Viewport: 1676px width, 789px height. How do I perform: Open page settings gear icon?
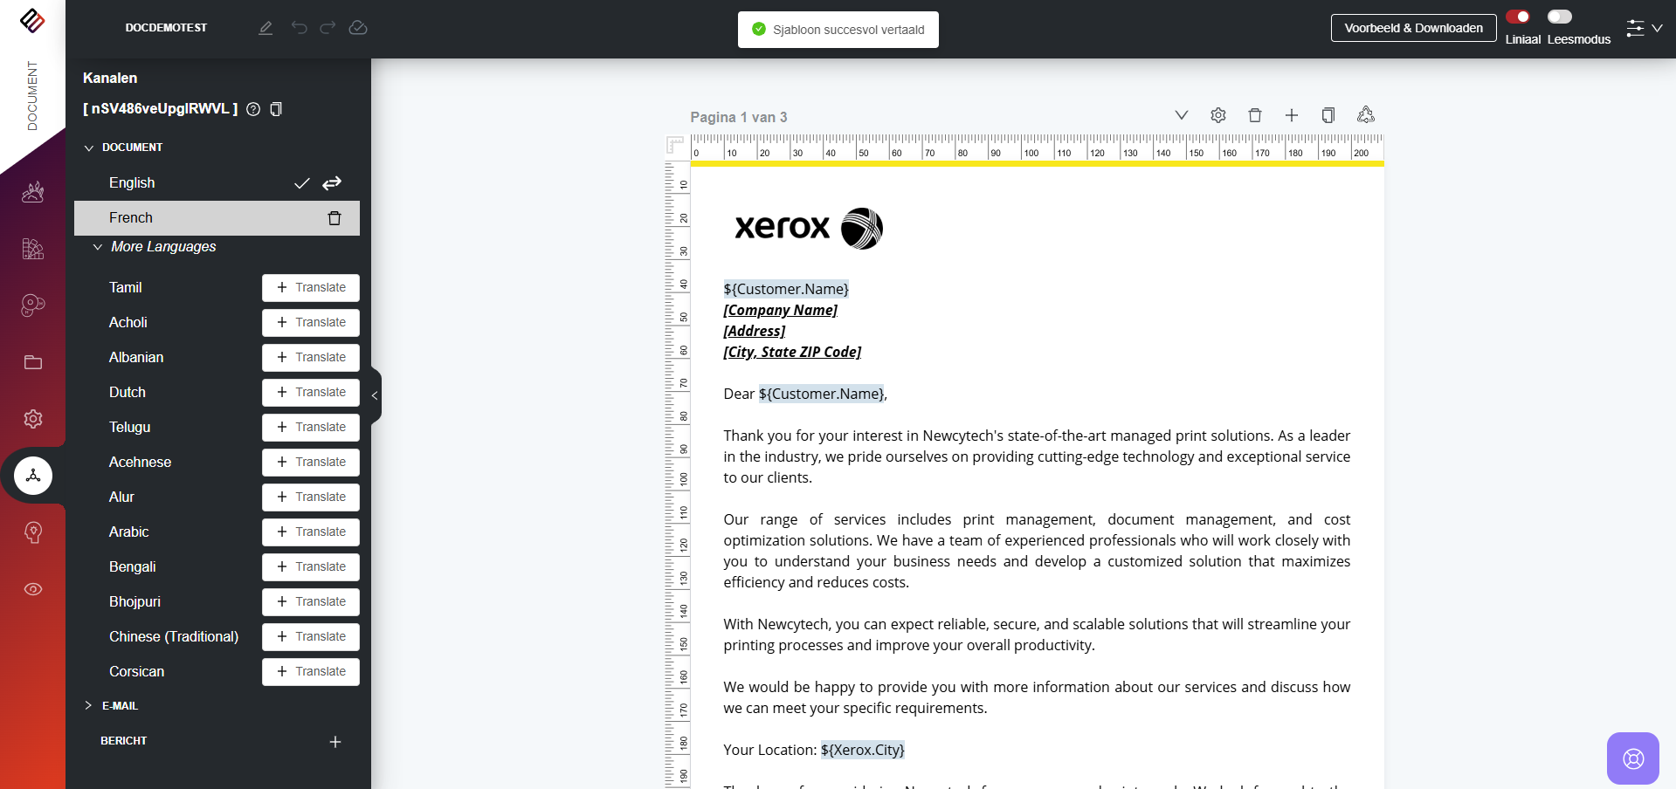1218,115
